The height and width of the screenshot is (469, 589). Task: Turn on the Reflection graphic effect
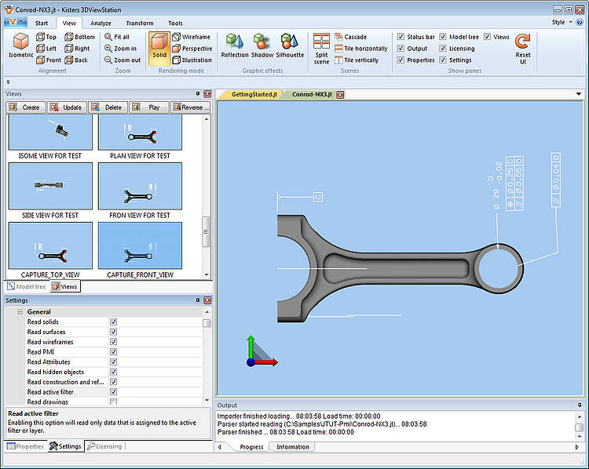click(234, 45)
